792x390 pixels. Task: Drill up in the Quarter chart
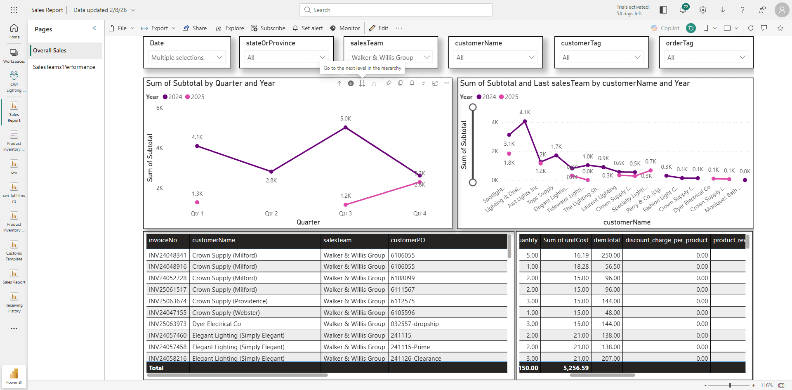pos(339,83)
